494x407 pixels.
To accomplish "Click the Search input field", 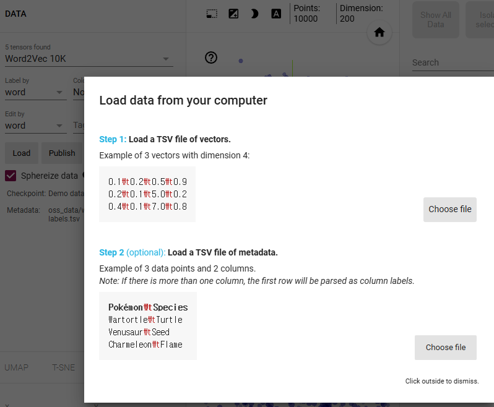I will [453, 62].
